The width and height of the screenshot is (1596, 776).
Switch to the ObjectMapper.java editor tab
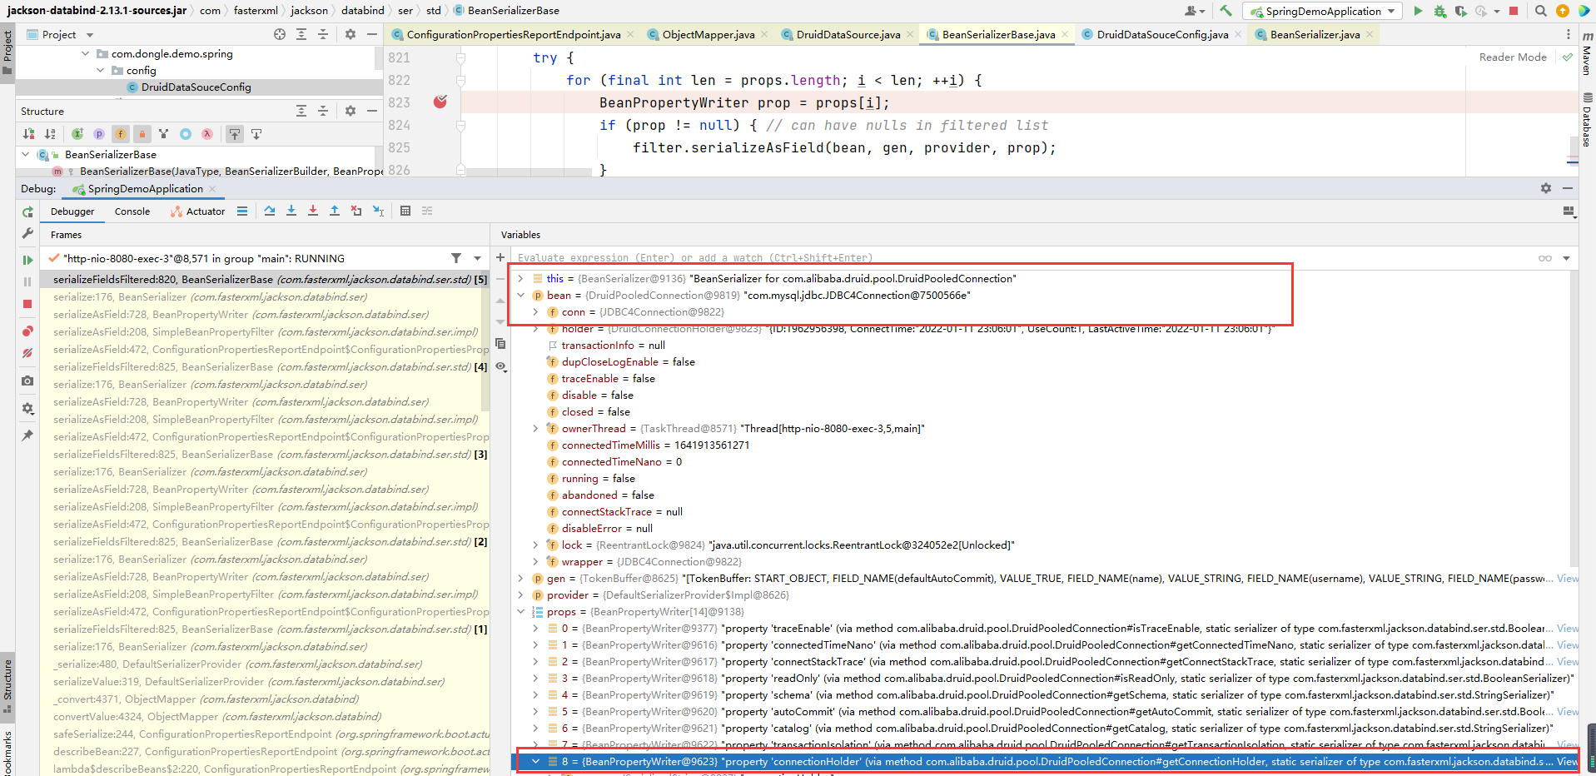(708, 34)
